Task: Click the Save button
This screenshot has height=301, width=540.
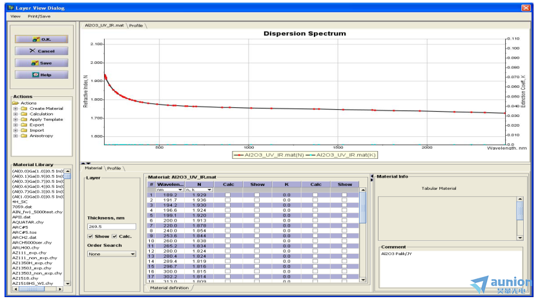Action: click(x=41, y=63)
